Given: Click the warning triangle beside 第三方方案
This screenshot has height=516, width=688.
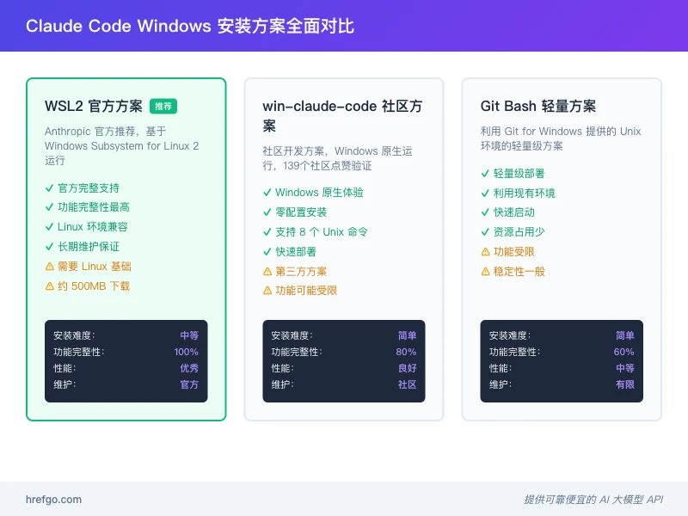Looking at the screenshot, I should coord(267,272).
